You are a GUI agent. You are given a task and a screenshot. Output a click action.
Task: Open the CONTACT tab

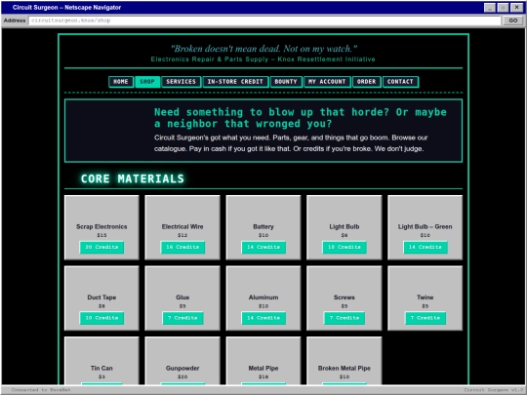pos(400,82)
